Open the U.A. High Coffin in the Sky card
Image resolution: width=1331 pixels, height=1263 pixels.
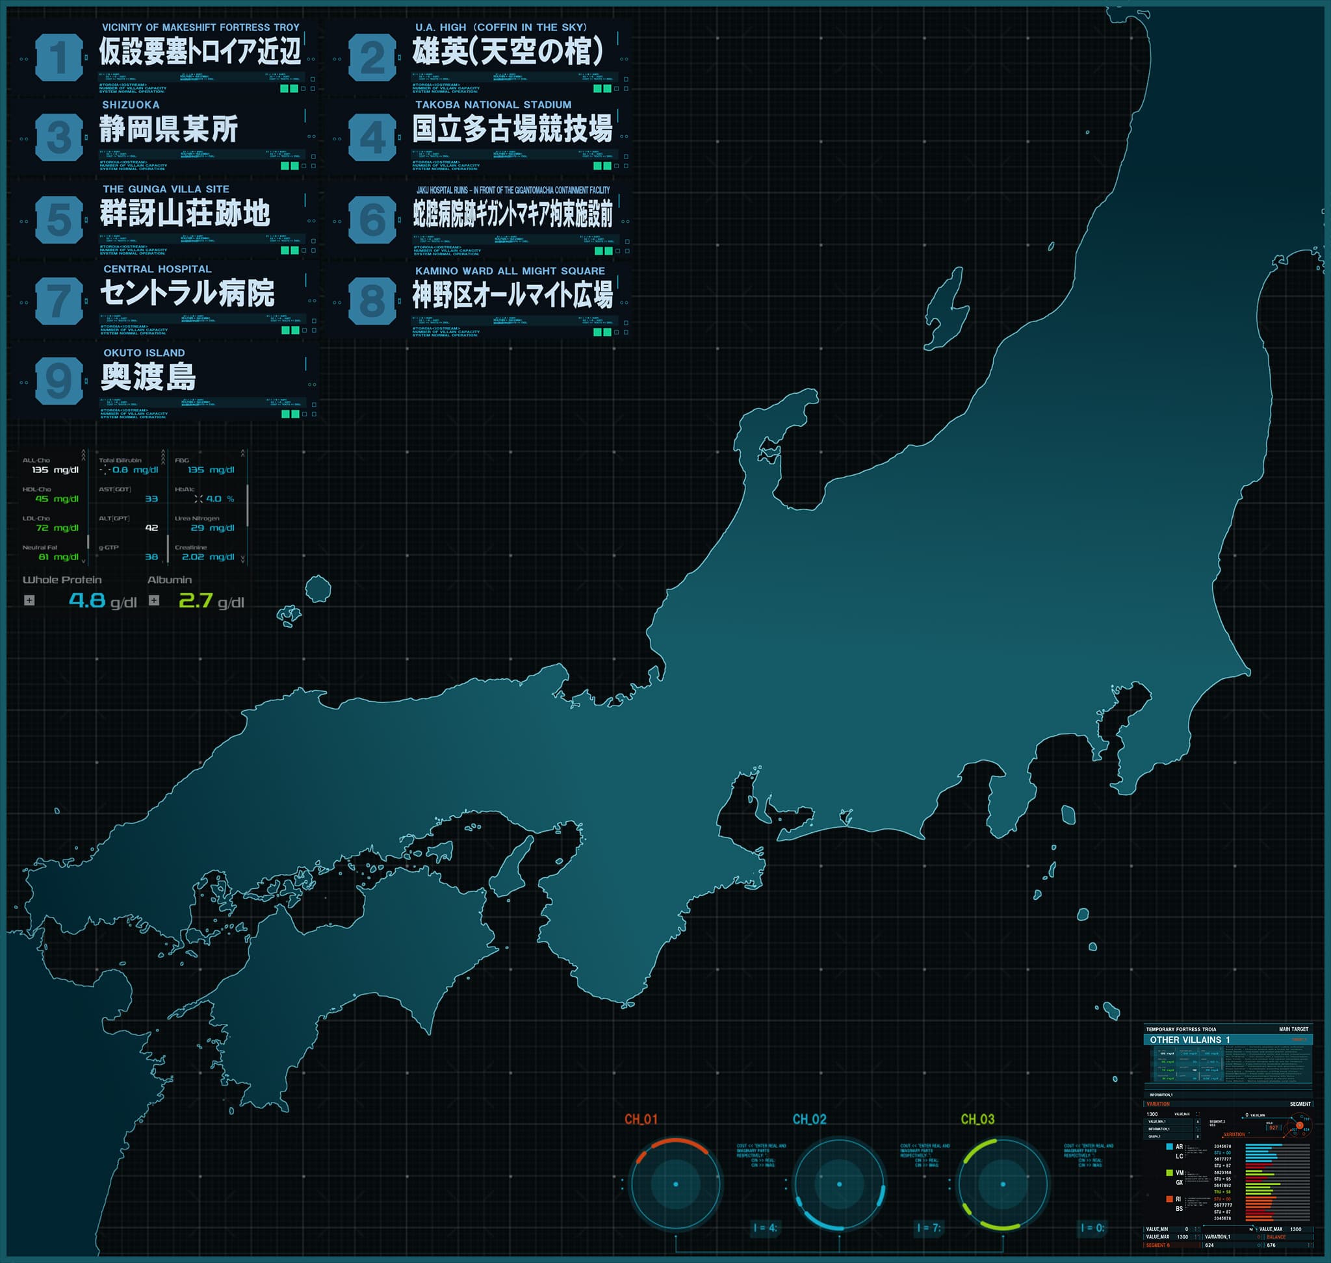coord(478,57)
